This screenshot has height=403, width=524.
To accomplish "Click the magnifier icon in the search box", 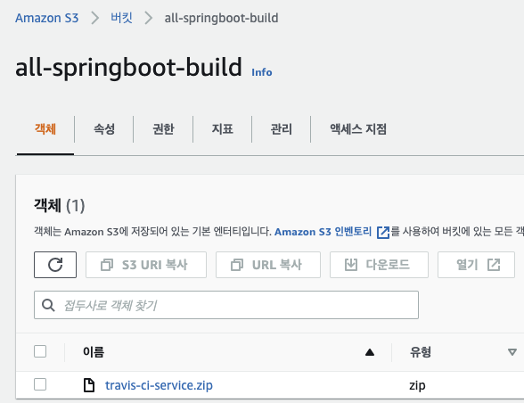I will click(x=48, y=305).
